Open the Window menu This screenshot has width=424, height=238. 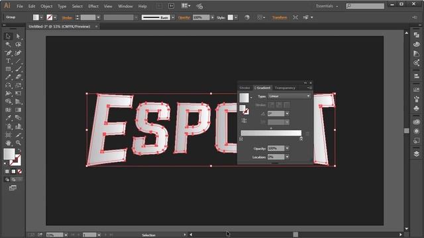(x=125, y=6)
